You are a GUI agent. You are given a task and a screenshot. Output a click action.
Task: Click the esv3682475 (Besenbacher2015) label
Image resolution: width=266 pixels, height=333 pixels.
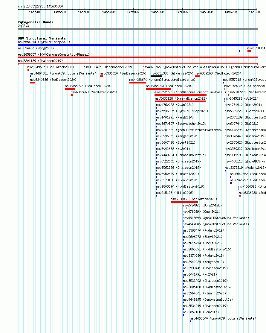tap(108, 67)
